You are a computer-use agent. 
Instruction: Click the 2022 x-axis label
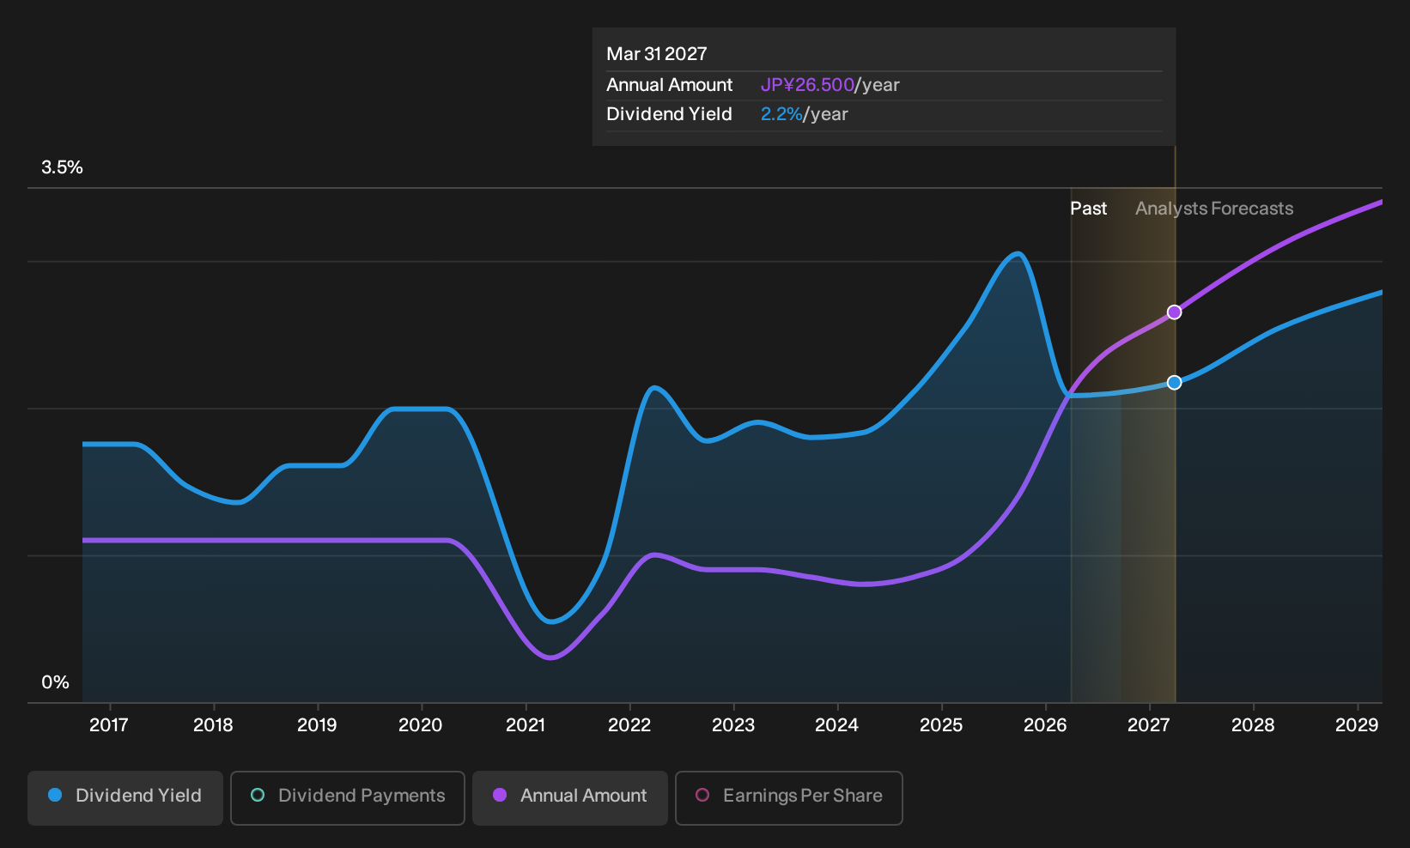[629, 725]
